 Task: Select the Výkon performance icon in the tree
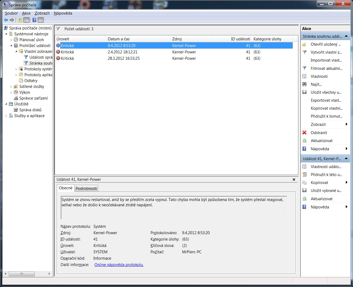click(x=16, y=92)
